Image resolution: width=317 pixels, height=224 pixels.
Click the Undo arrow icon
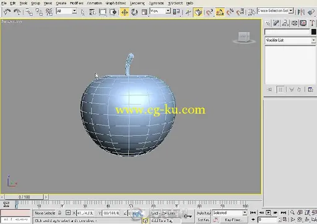click(x=7, y=12)
